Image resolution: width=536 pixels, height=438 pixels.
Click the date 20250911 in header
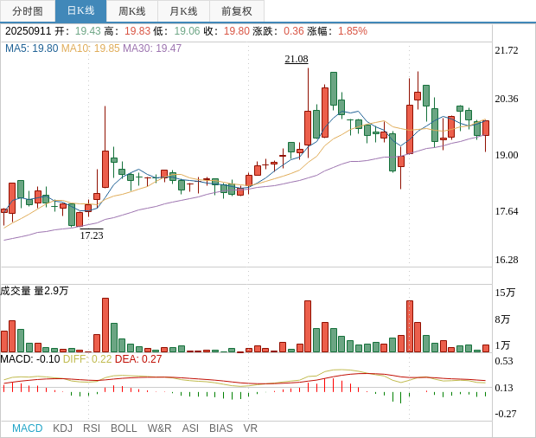28,31
